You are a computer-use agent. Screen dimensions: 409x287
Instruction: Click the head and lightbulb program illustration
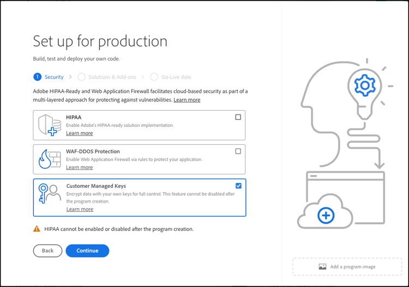(344, 143)
